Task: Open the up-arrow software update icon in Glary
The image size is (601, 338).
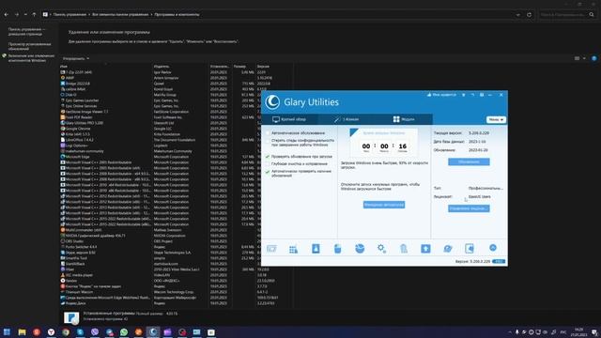Action: pyautogui.click(x=425, y=249)
